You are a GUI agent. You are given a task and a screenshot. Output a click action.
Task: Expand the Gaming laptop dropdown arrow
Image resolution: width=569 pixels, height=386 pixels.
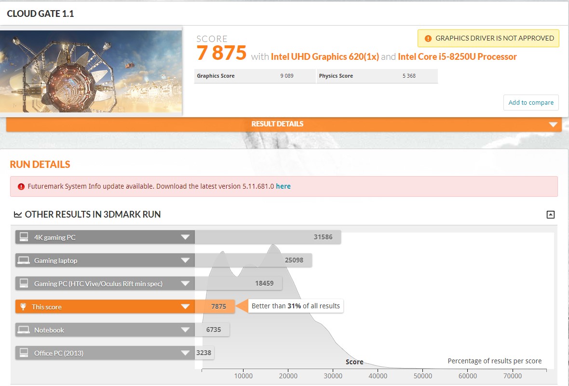pos(185,261)
